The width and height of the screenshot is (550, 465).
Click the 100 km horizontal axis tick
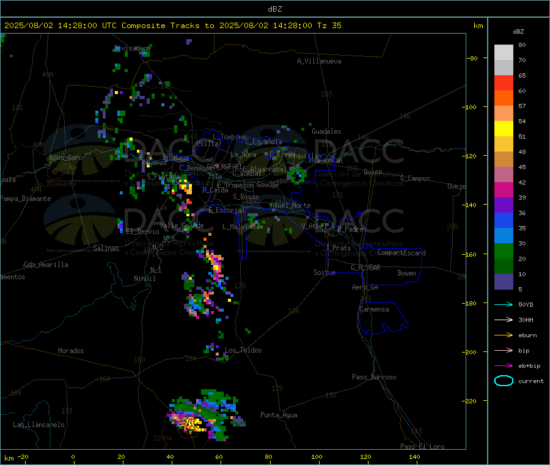pos(317,457)
